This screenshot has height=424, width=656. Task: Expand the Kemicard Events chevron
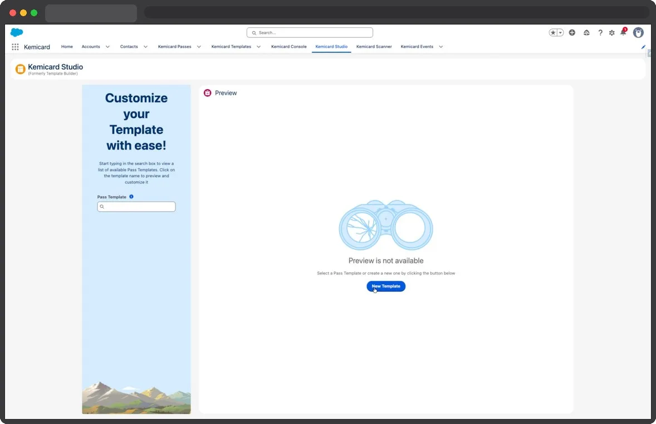pos(441,47)
